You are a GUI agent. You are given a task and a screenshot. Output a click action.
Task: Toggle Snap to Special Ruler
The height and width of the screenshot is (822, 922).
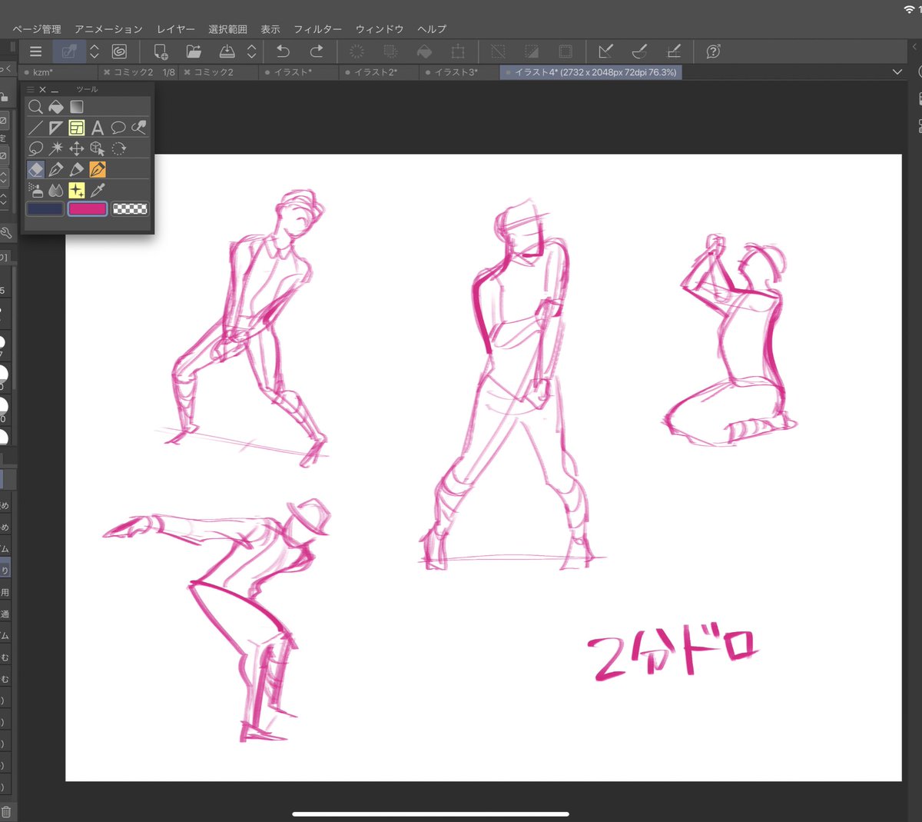(639, 52)
